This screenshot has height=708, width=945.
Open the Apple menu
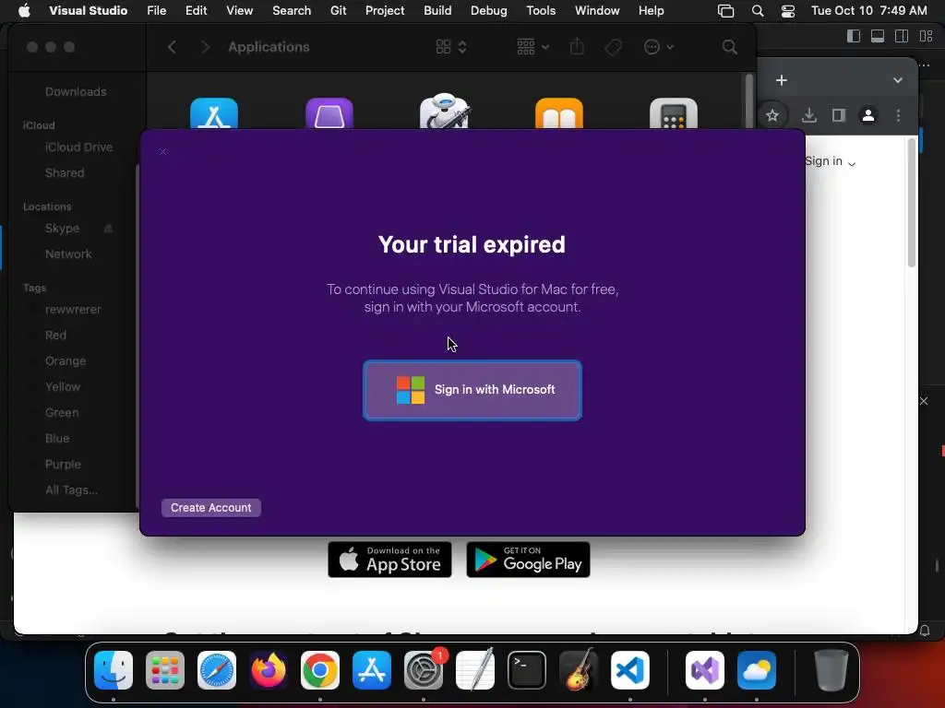pos(24,11)
